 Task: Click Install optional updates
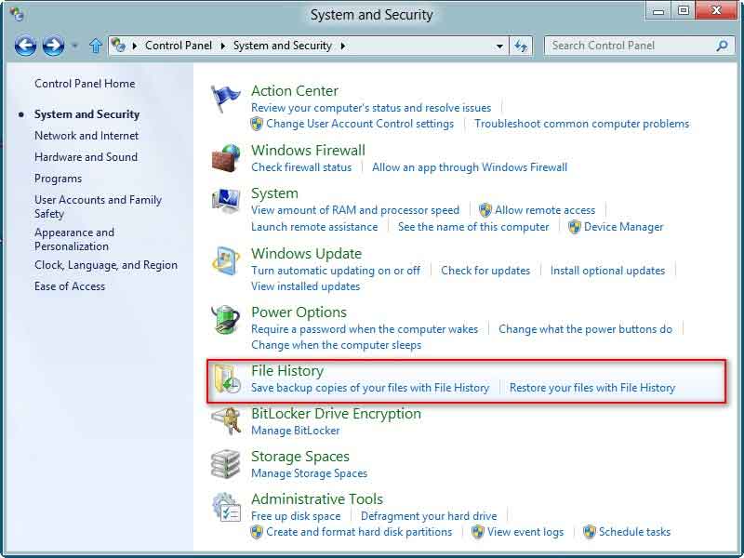[607, 271]
